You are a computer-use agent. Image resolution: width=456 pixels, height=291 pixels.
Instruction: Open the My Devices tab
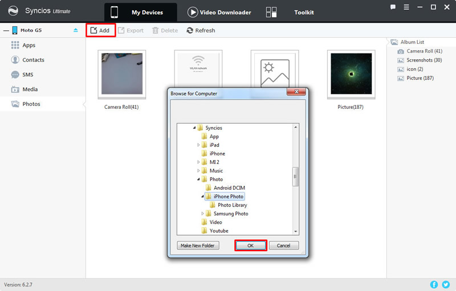141,12
